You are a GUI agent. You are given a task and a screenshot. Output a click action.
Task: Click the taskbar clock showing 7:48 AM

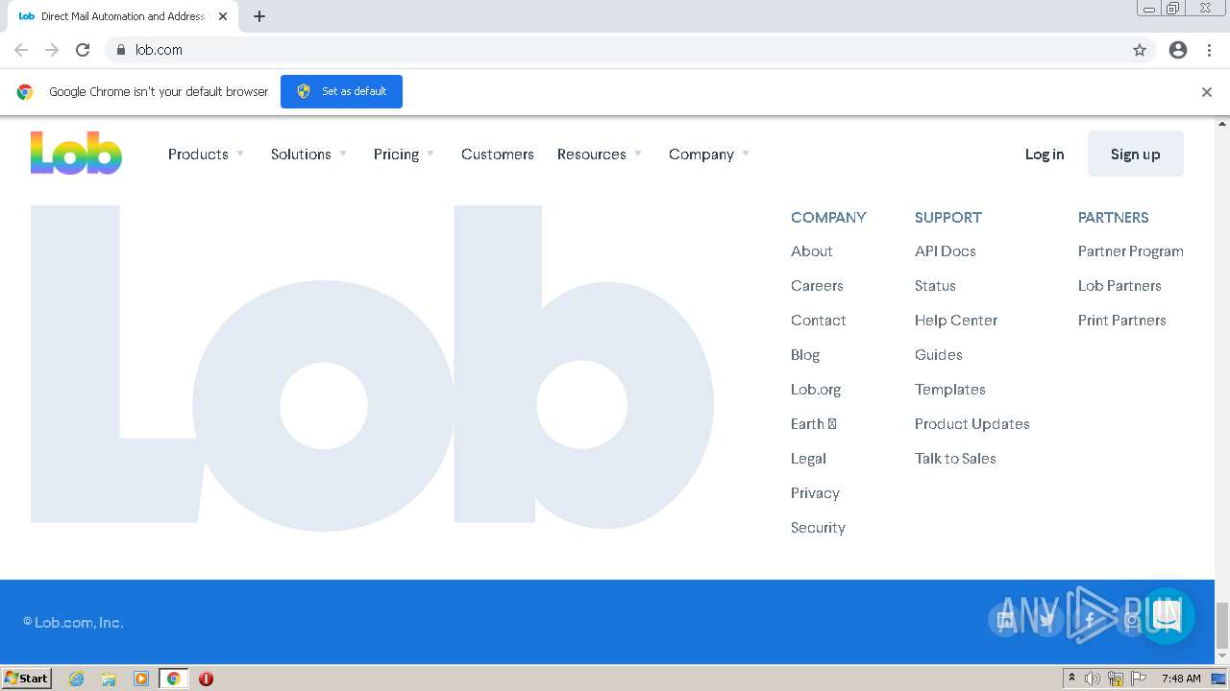(x=1181, y=679)
